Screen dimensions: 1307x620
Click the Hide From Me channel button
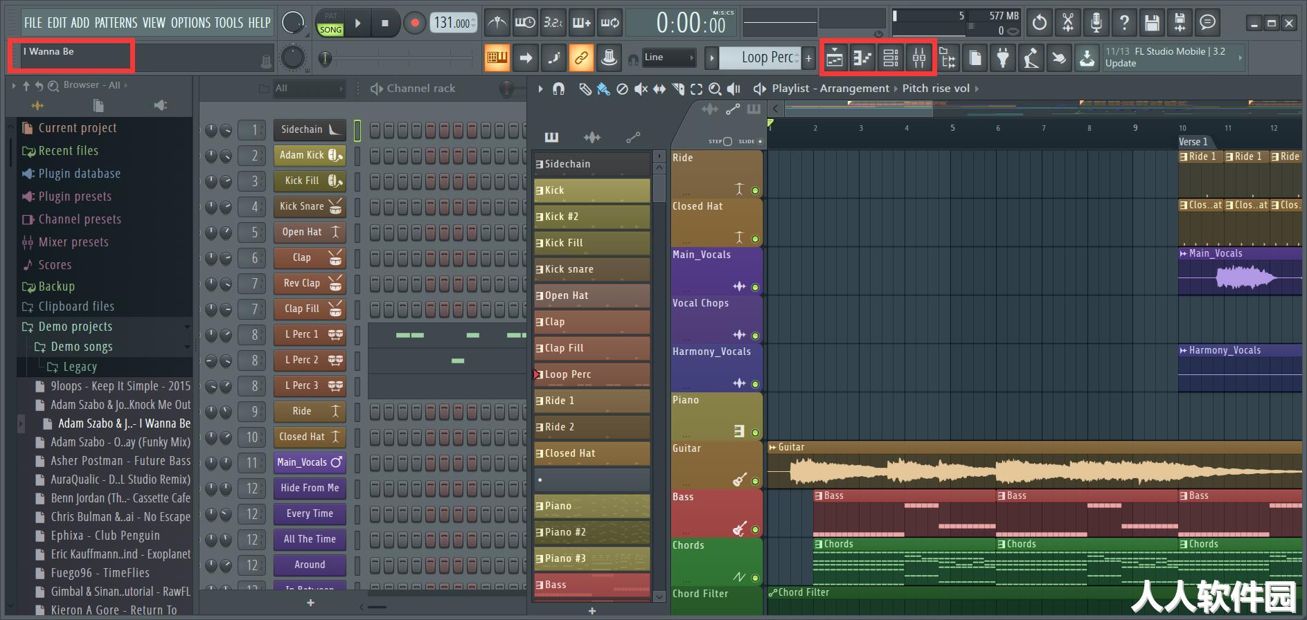[x=310, y=488]
